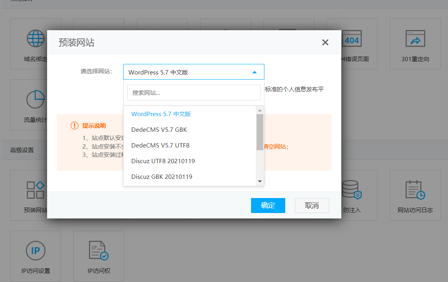Collapse the 请选择网站 combo box
Screen dimensions: 448x282
(x=194, y=72)
